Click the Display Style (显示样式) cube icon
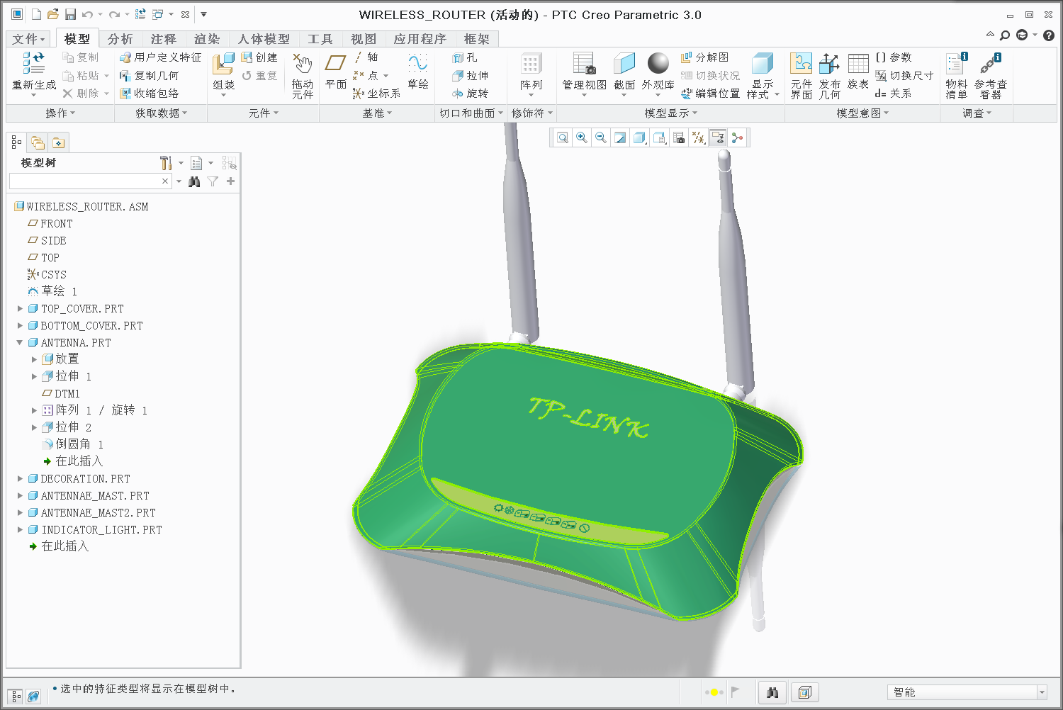The image size is (1063, 710). (x=763, y=75)
